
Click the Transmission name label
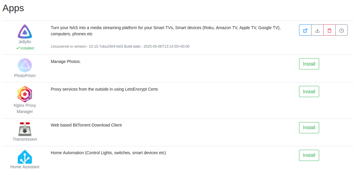pos(25,139)
